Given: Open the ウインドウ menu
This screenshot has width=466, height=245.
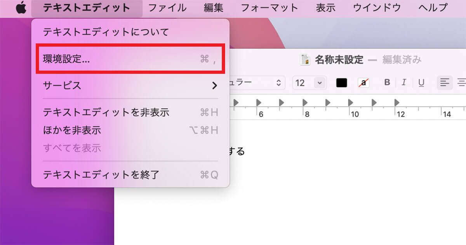Looking at the screenshot, I should coord(377,8).
